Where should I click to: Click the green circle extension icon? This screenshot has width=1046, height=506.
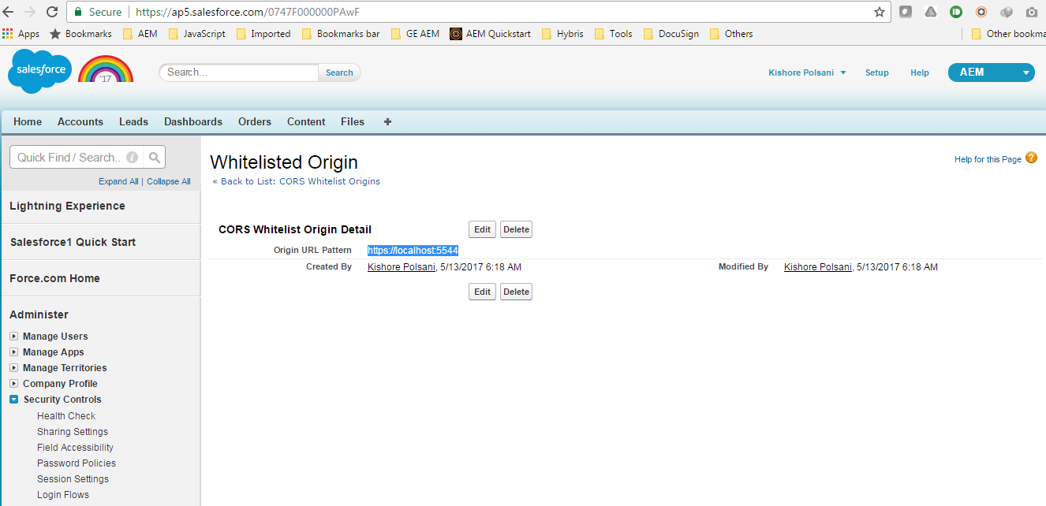click(x=956, y=12)
